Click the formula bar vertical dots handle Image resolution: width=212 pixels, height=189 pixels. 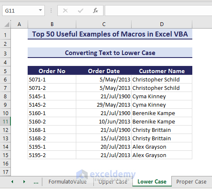[x=51, y=10]
